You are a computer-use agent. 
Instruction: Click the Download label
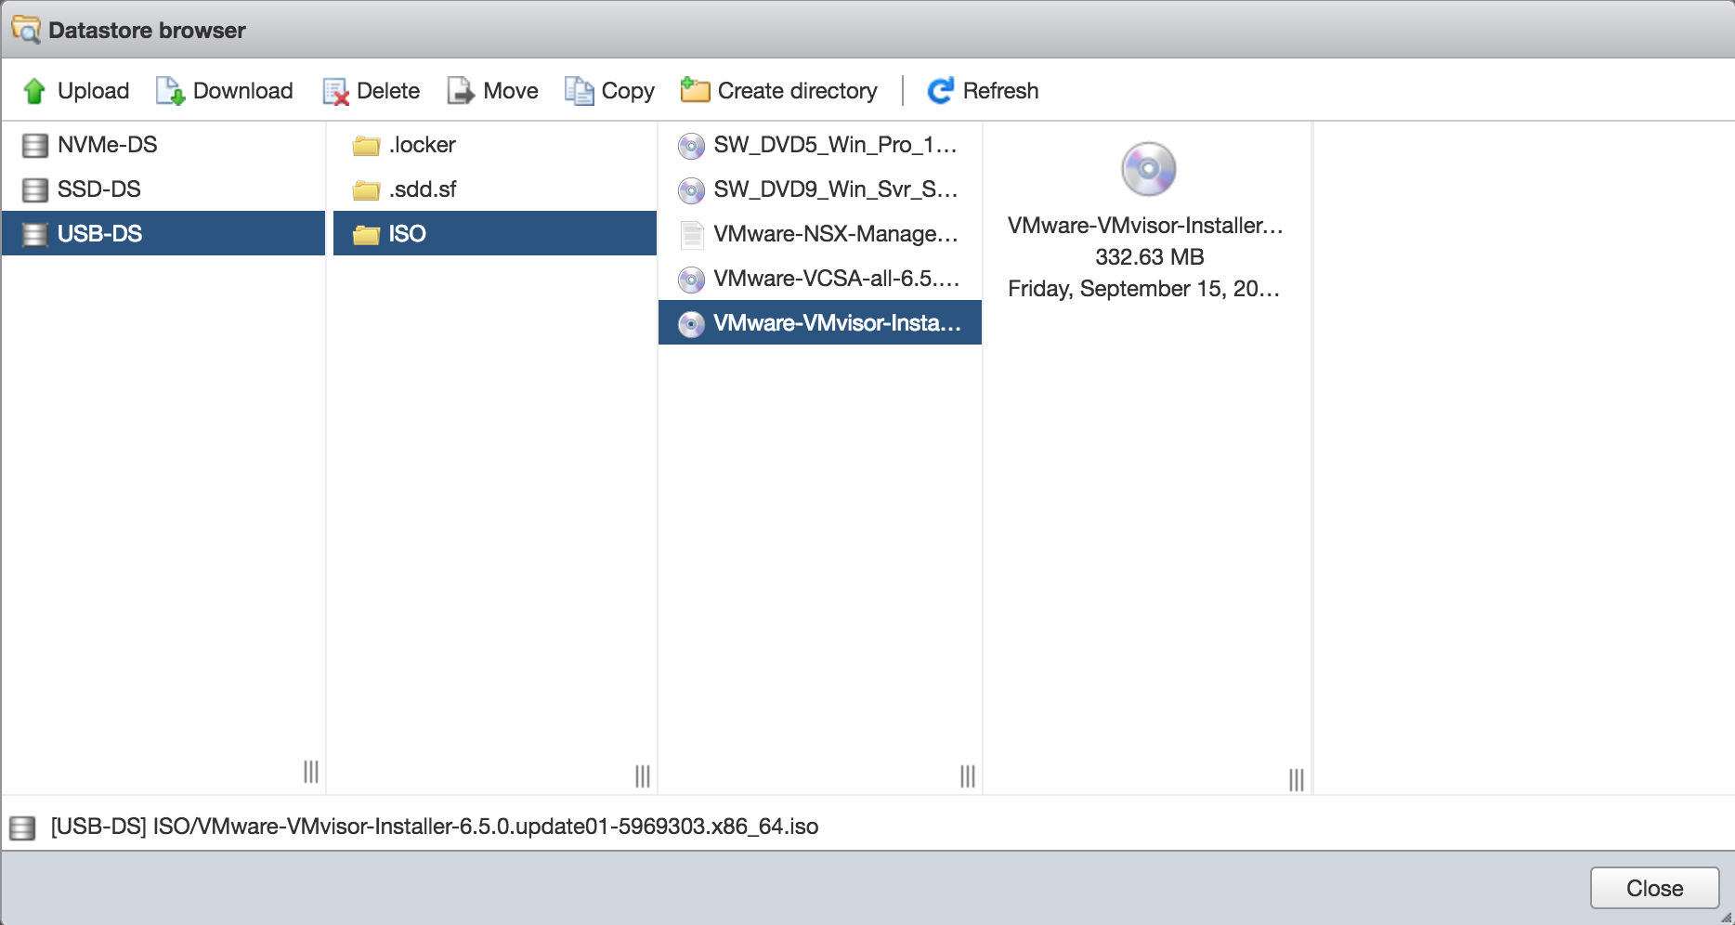coord(243,91)
